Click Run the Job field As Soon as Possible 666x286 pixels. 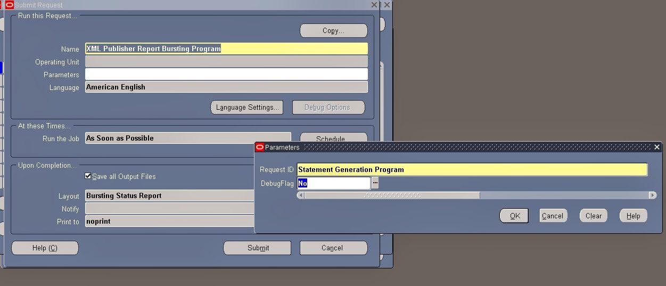pos(188,138)
